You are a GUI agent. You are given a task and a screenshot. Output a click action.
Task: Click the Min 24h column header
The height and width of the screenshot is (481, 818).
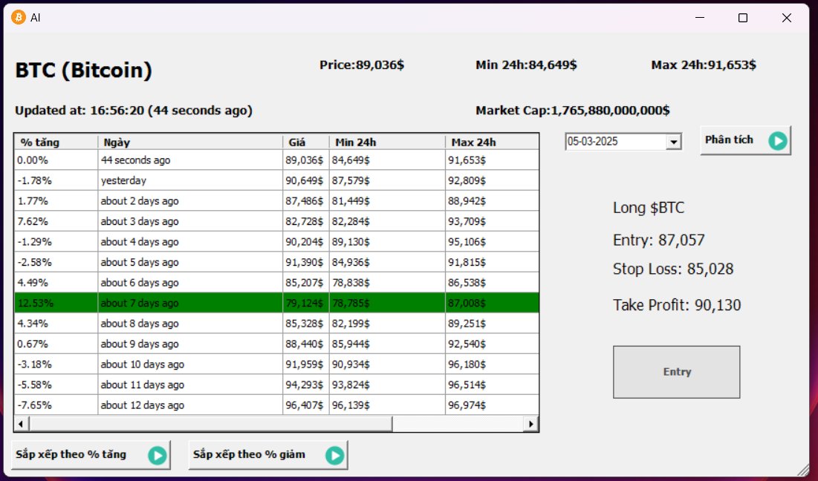tap(387, 143)
